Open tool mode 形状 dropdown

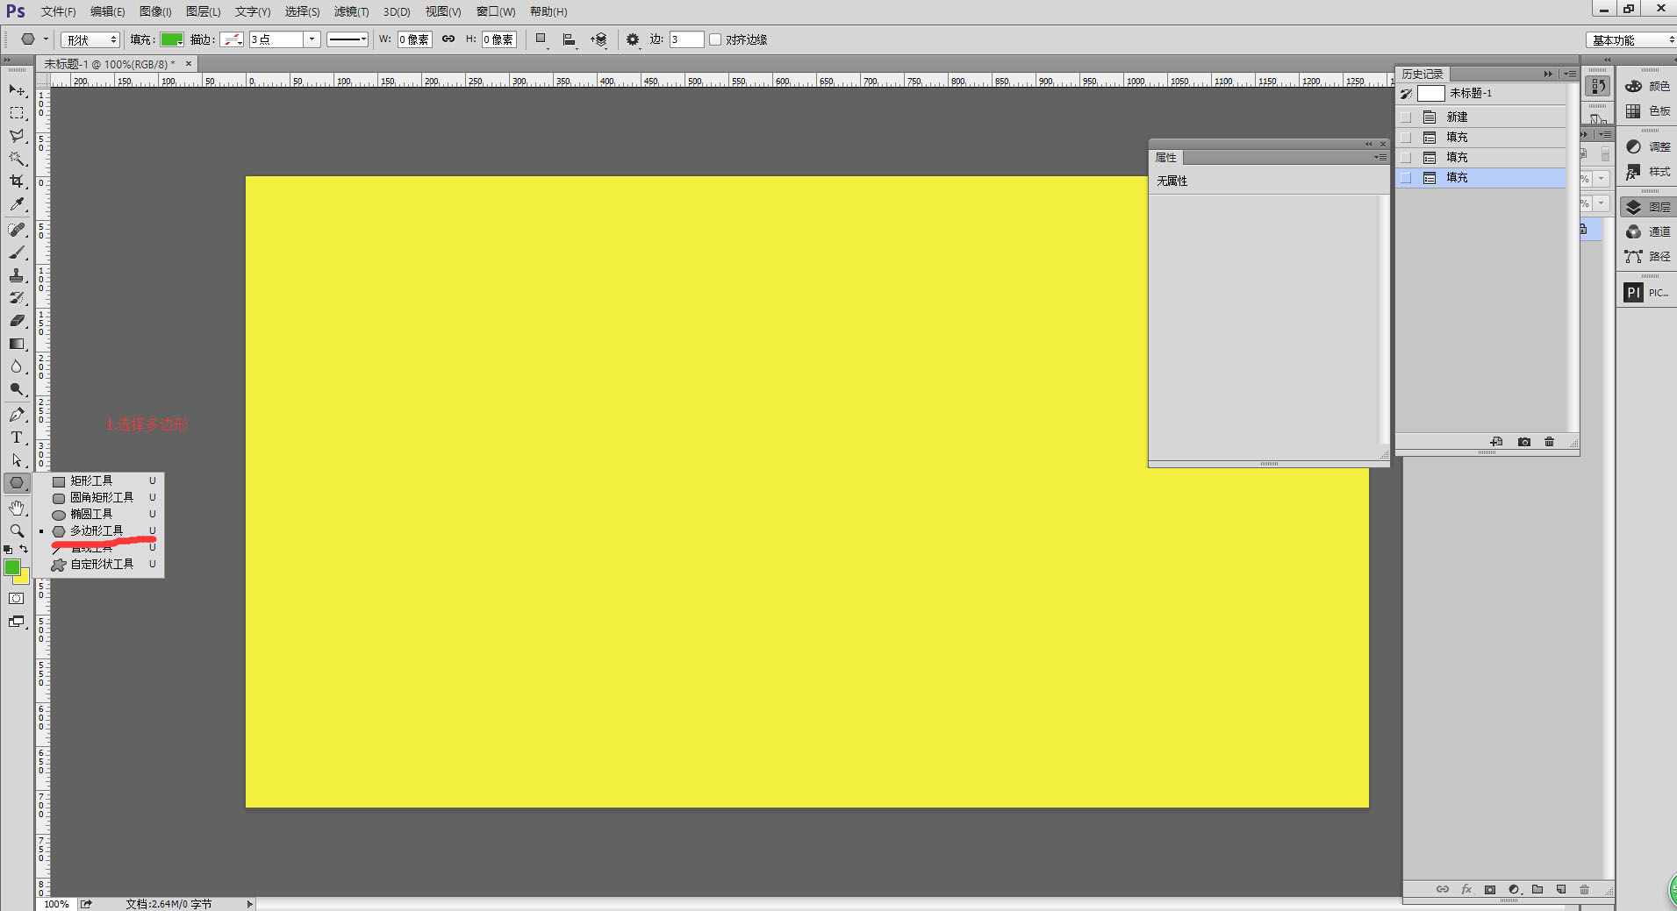[x=90, y=39]
